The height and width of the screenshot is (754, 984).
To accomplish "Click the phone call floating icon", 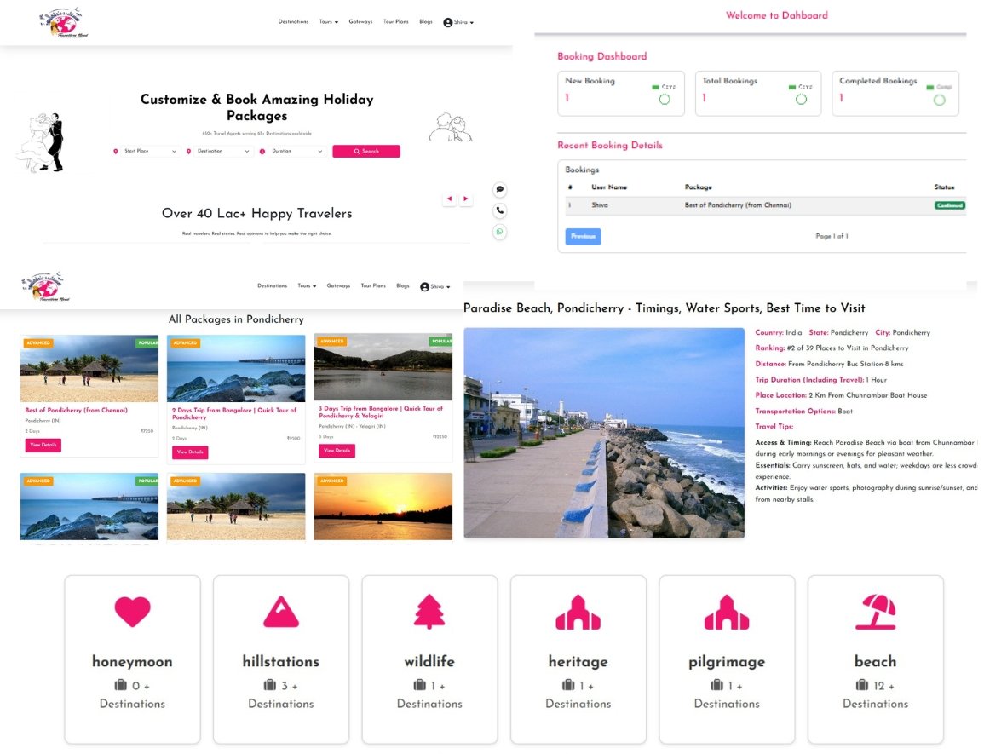I will [x=499, y=210].
